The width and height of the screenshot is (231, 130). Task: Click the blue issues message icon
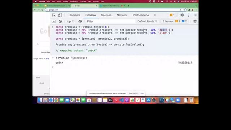point(183,21)
